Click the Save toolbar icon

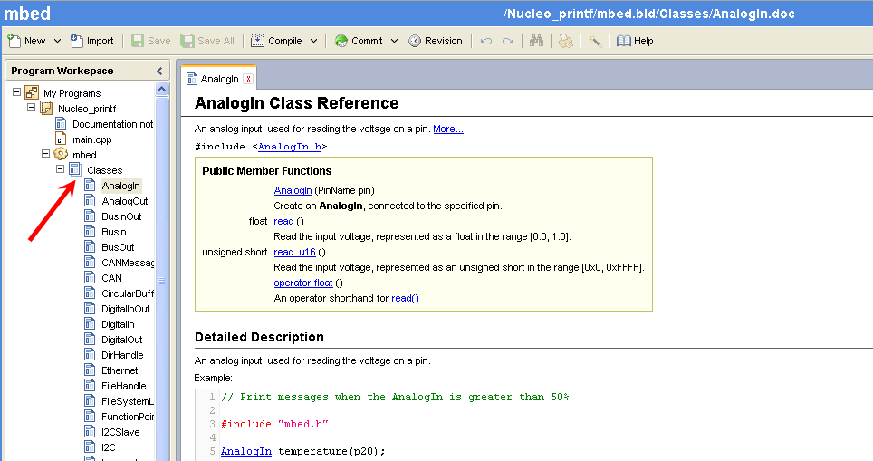[138, 41]
